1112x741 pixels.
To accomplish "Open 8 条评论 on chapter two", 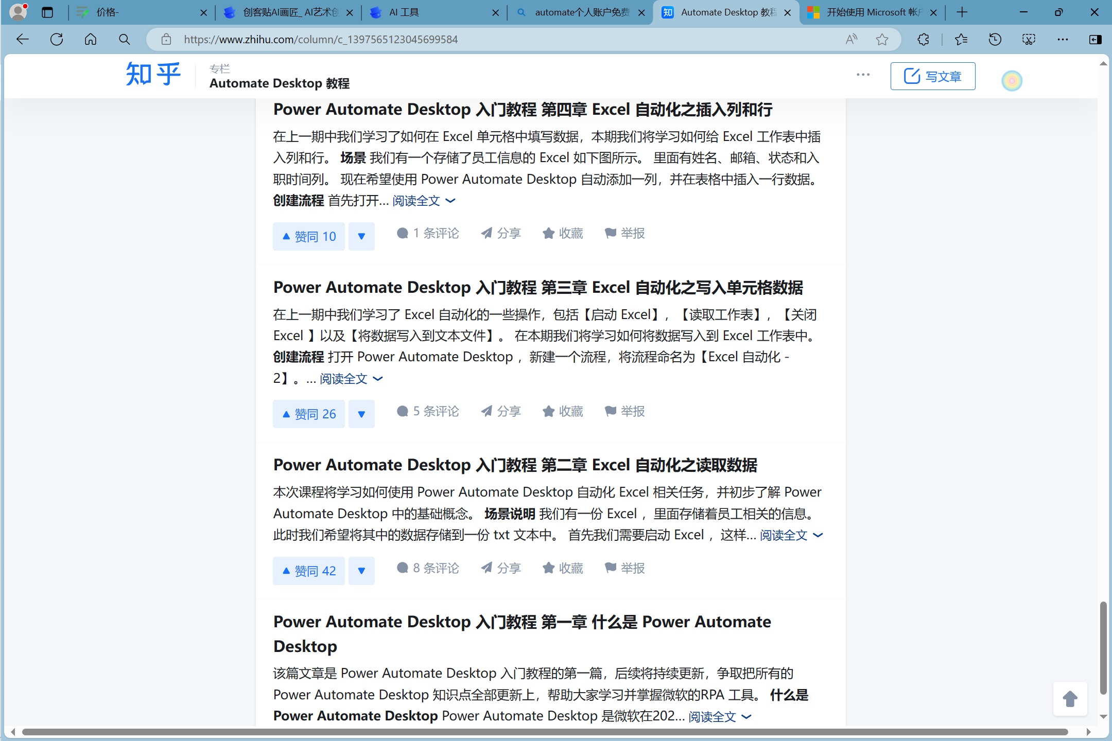I will pos(428,568).
